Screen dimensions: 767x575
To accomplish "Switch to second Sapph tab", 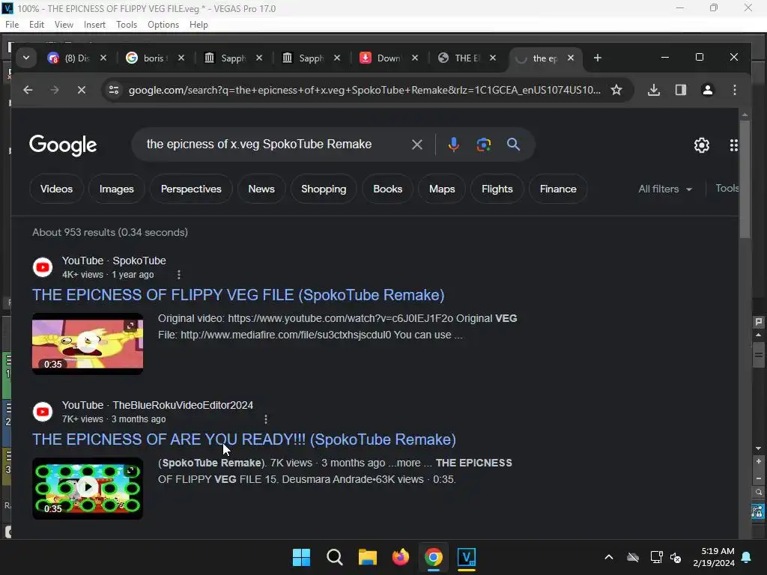I will [x=303, y=58].
